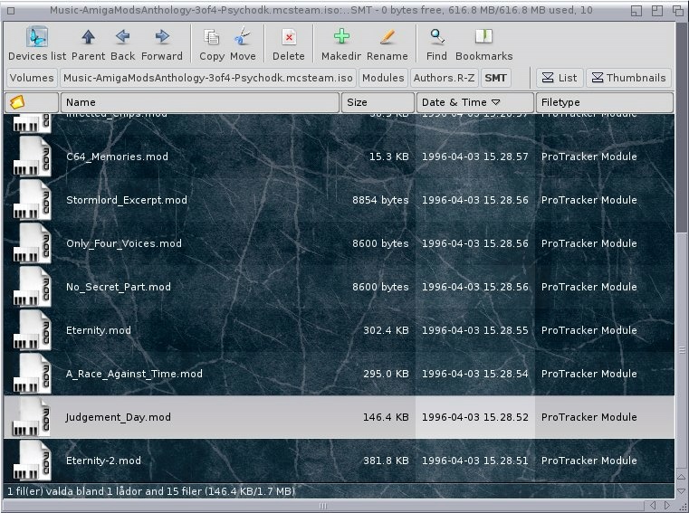Go to Music-AmigaModsAnthology iso path segment
Screen dimensions: 689x513
coord(208,78)
